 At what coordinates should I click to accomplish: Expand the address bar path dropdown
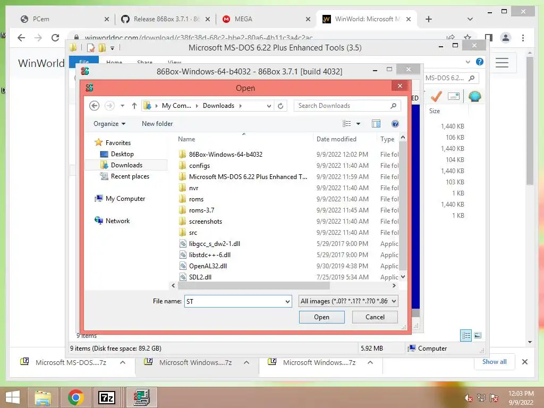(269, 106)
